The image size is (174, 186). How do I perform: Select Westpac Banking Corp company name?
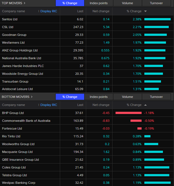19,183
